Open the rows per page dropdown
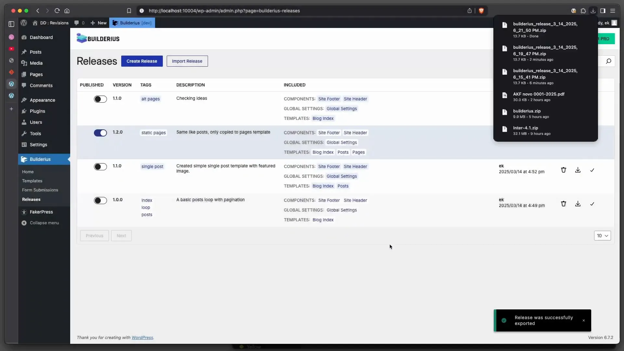Viewport: 624px width, 351px height. pyautogui.click(x=602, y=236)
